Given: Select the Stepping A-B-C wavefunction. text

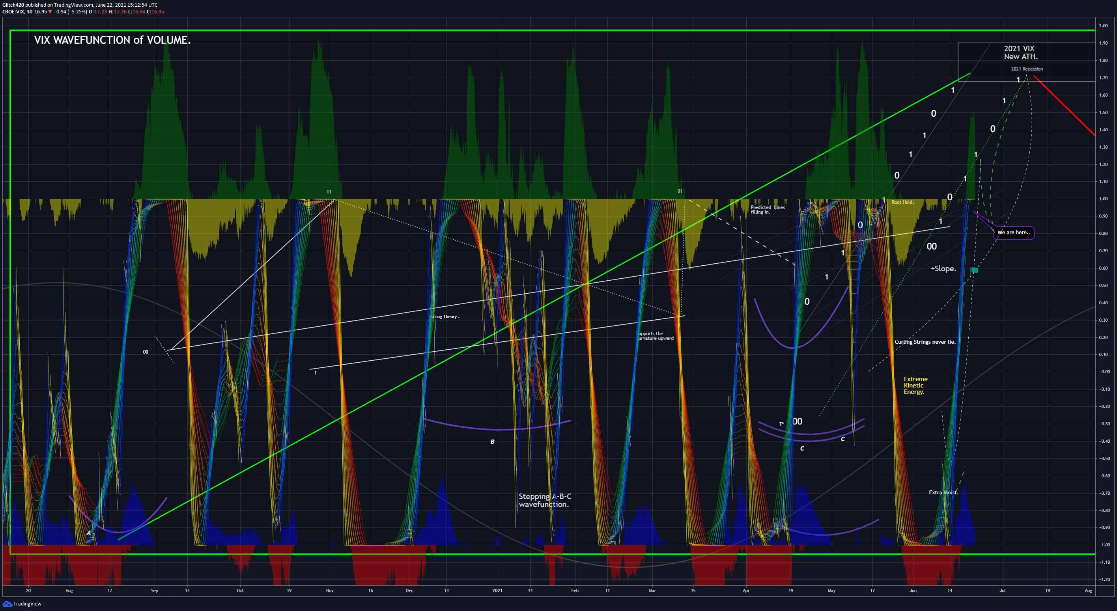Looking at the screenshot, I should [545, 501].
